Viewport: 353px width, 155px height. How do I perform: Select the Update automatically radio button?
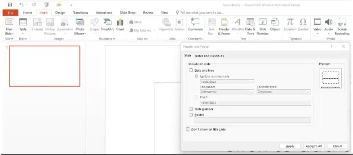[196, 76]
